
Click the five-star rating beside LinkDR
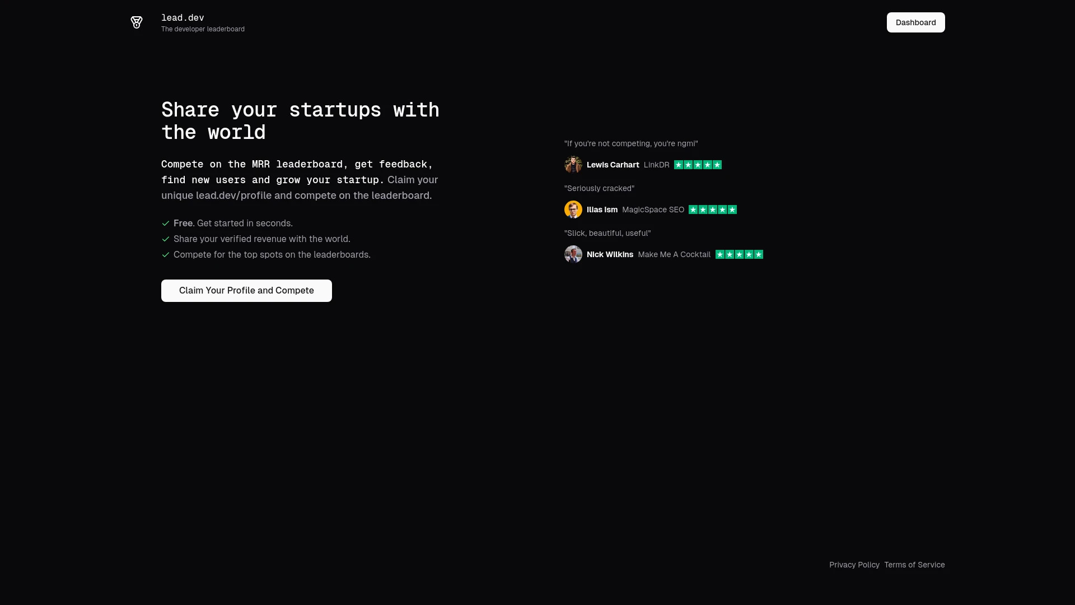(x=698, y=165)
